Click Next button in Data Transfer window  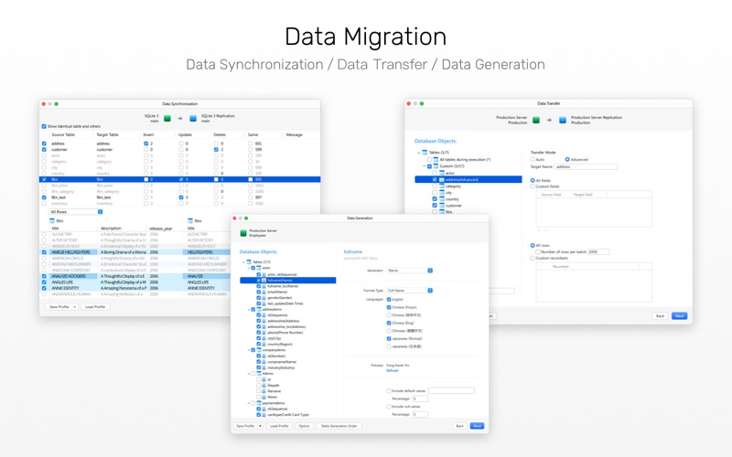[x=680, y=315]
